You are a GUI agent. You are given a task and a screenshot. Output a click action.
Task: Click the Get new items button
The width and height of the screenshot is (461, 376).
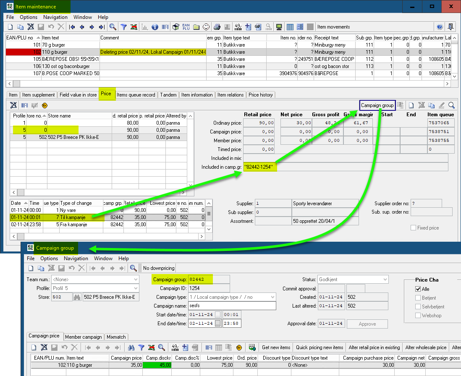276,347
